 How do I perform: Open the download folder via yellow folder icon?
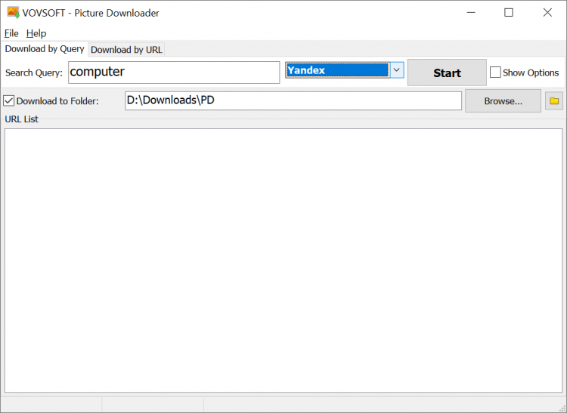pos(554,100)
